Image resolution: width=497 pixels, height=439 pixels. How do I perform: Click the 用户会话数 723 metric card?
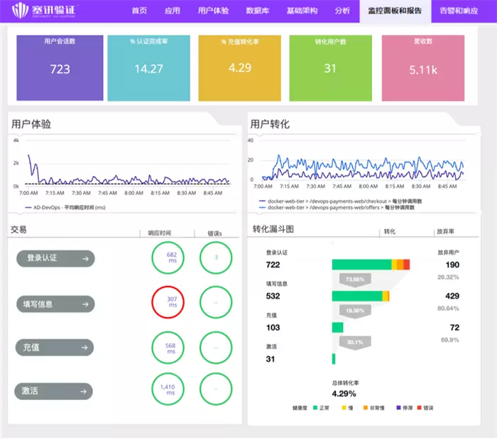click(60, 68)
